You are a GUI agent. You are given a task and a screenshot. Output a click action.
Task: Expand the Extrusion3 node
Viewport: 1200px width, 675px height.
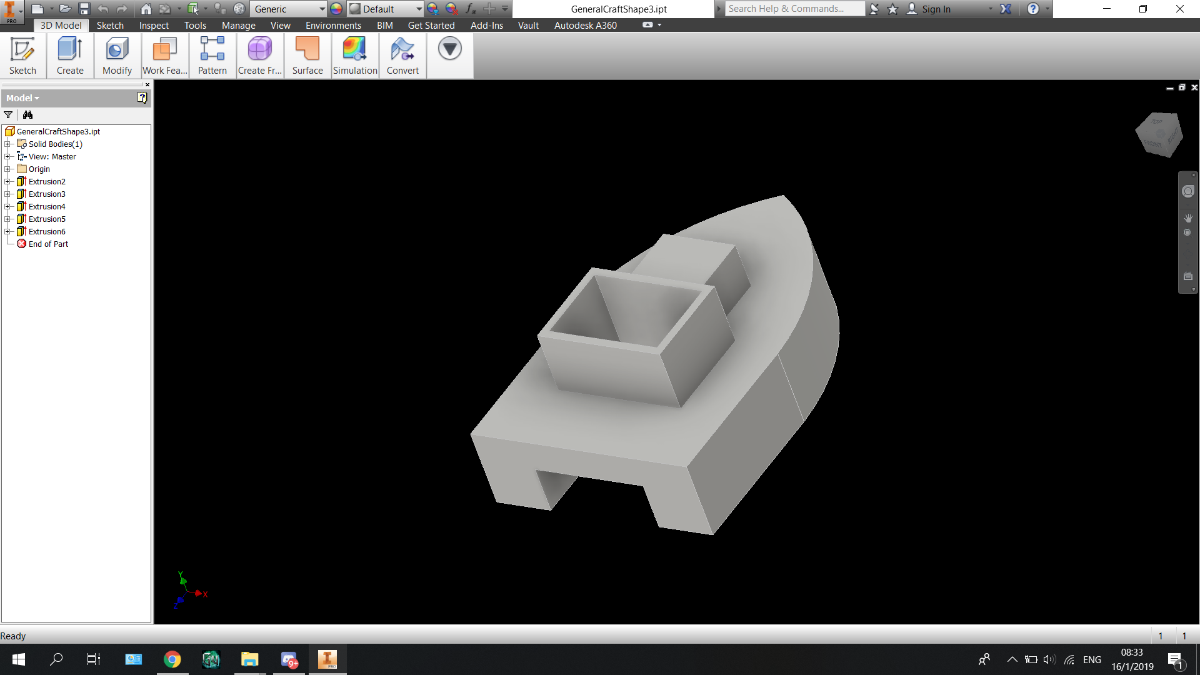7,194
